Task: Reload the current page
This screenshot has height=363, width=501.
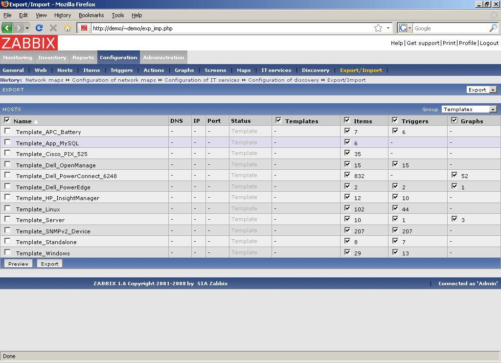Action: click(39, 28)
